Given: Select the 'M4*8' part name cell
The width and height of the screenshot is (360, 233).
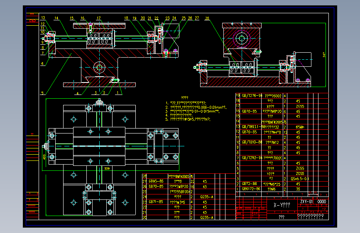Looking at the screenshot, I should (x=272, y=132).
